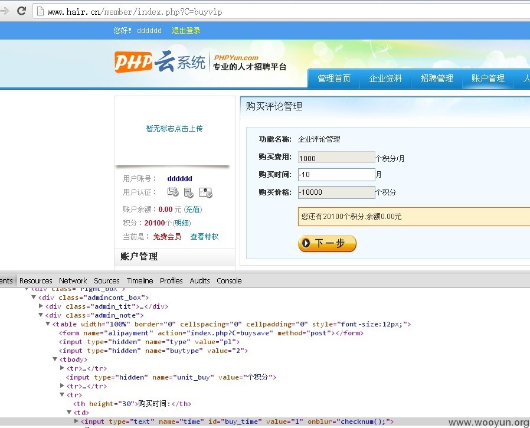This screenshot has height=428, width=530.
Task: Click the email verification icon
Action: coord(173,192)
